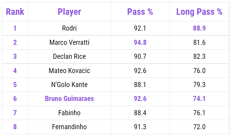Select the player name Rodri
The width and height of the screenshot is (231, 136).
coord(69,29)
